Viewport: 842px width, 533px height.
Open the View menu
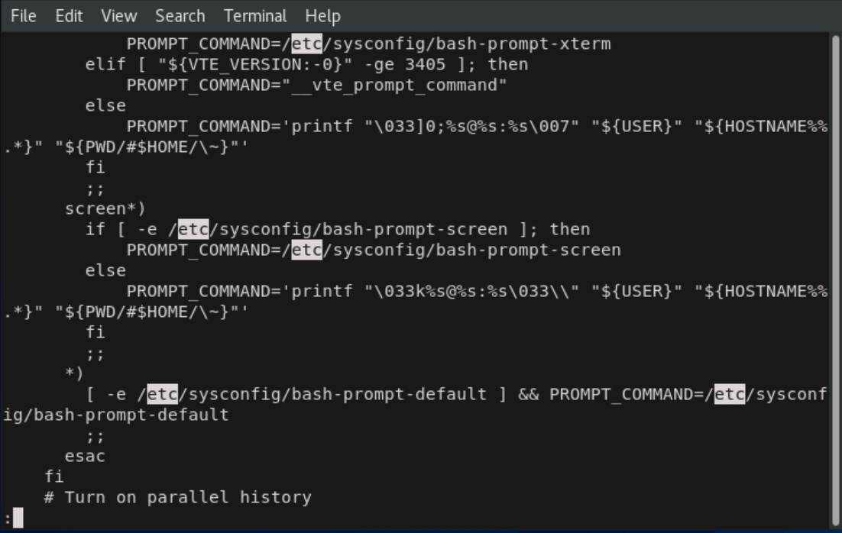[118, 15]
